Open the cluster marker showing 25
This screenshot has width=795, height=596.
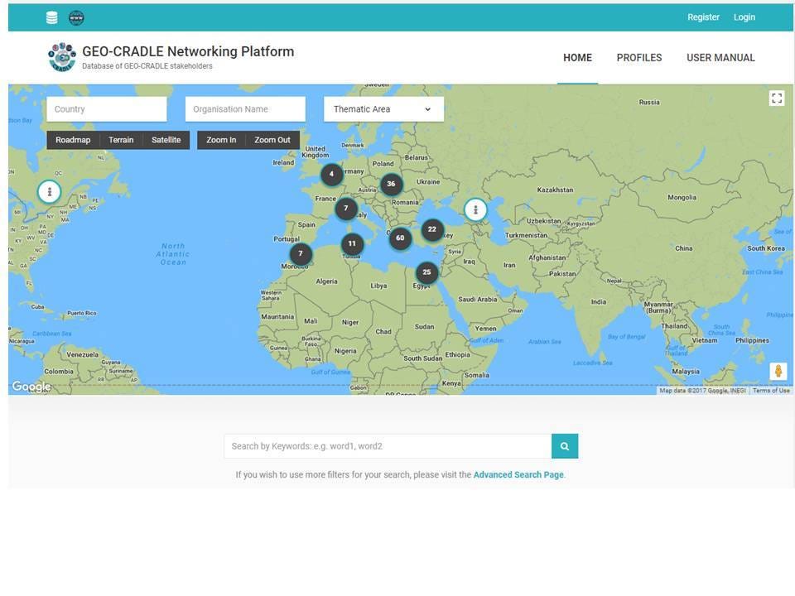click(x=427, y=272)
